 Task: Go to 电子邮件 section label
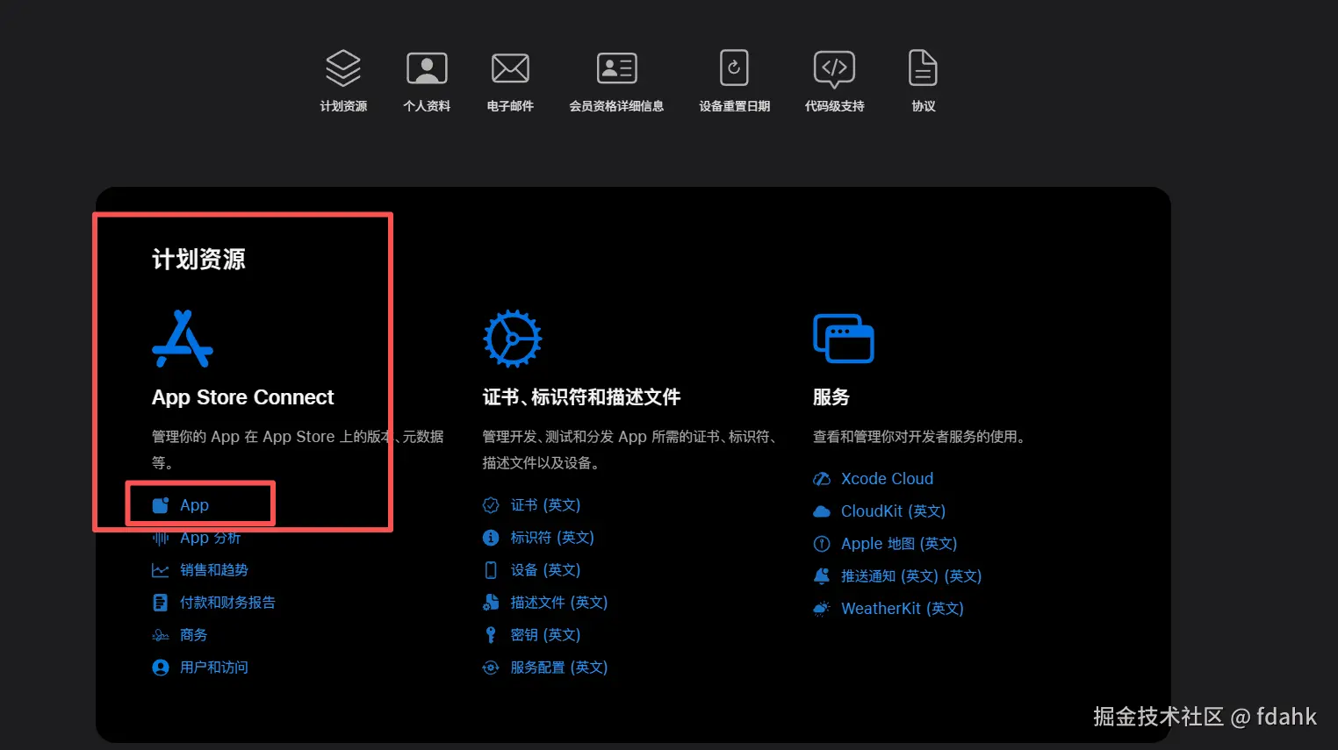coord(510,106)
